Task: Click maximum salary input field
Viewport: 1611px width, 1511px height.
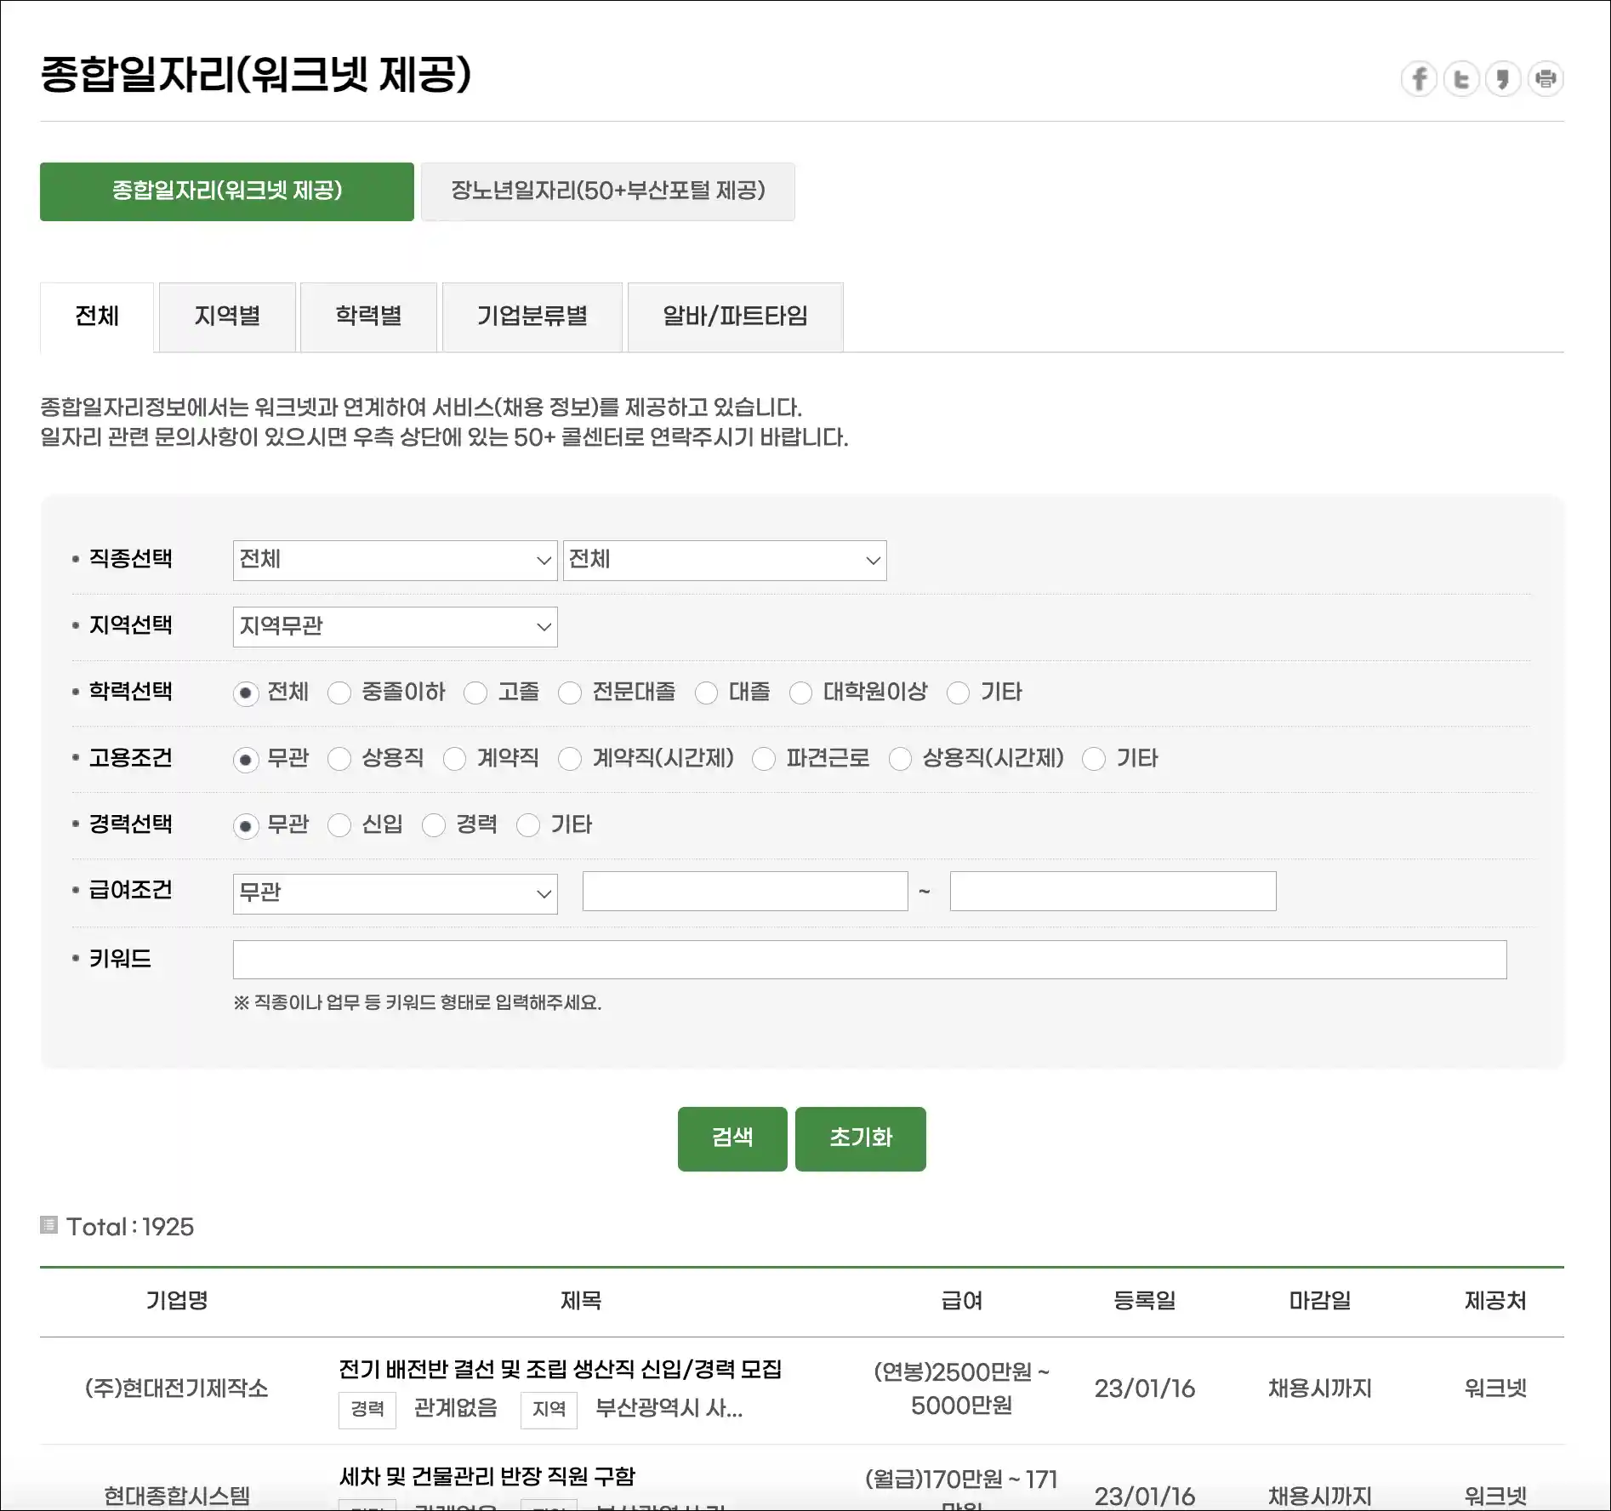Action: coord(1113,891)
